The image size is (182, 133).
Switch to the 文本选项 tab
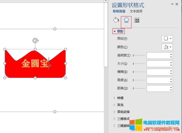(x=136, y=11)
